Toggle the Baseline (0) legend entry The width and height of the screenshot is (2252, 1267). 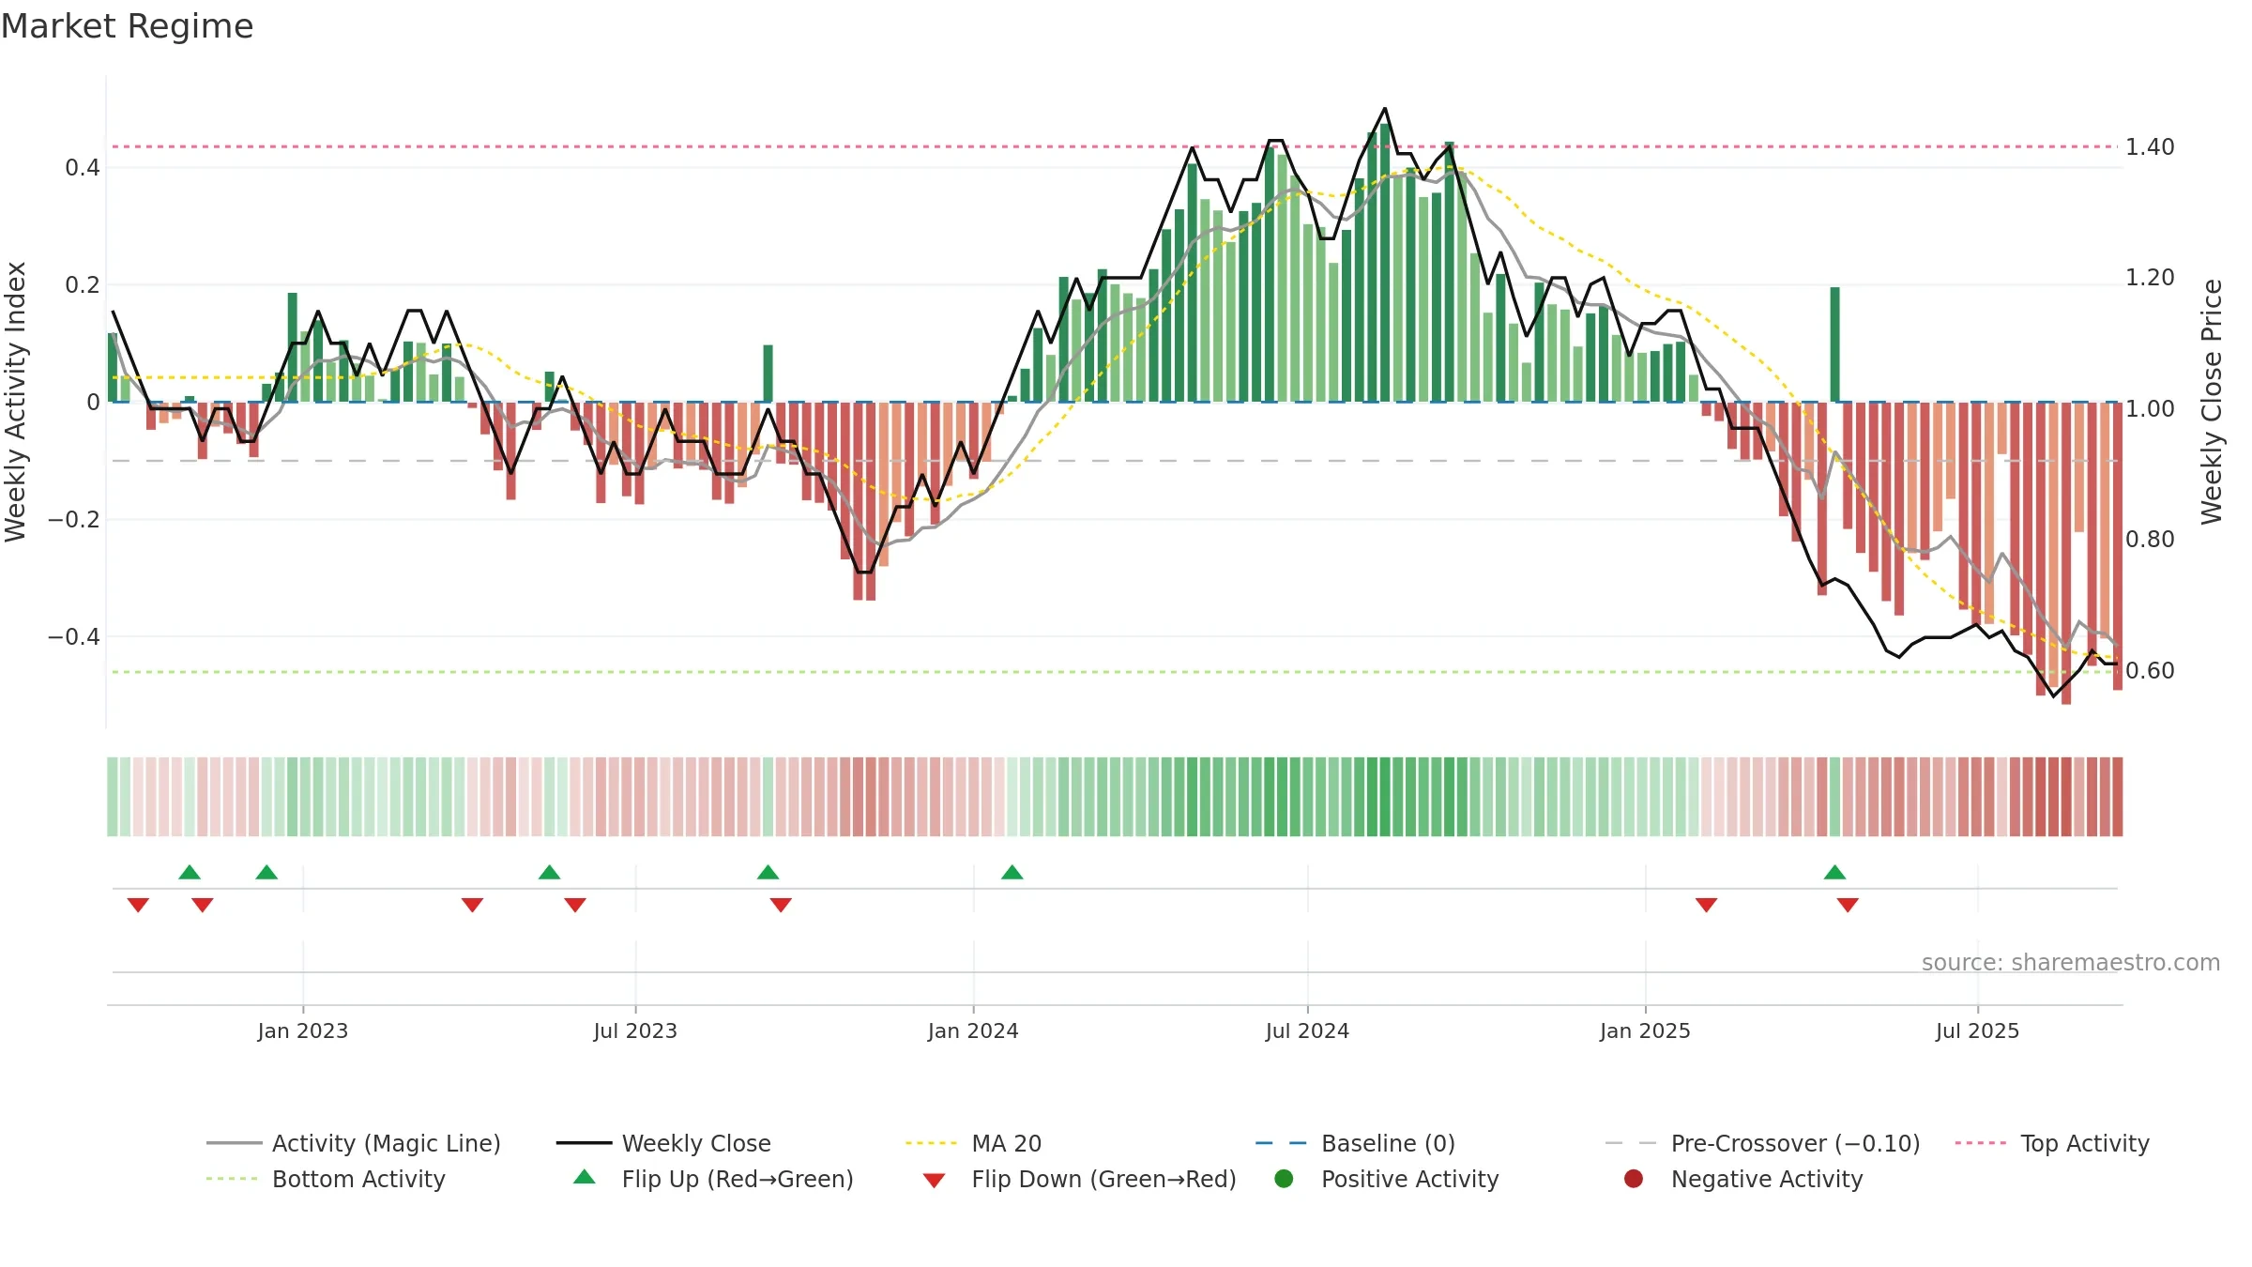click(x=1355, y=1143)
